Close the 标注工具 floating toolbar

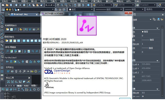click(x=29, y=78)
